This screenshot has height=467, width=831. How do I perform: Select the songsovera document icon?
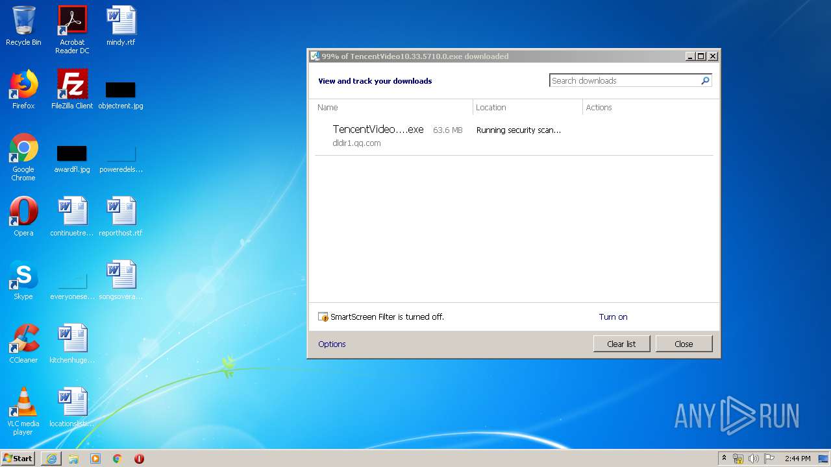pyautogui.click(x=121, y=280)
